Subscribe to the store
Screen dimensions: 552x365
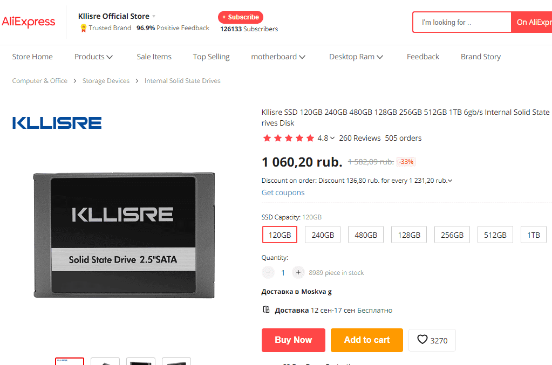click(241, 17)
